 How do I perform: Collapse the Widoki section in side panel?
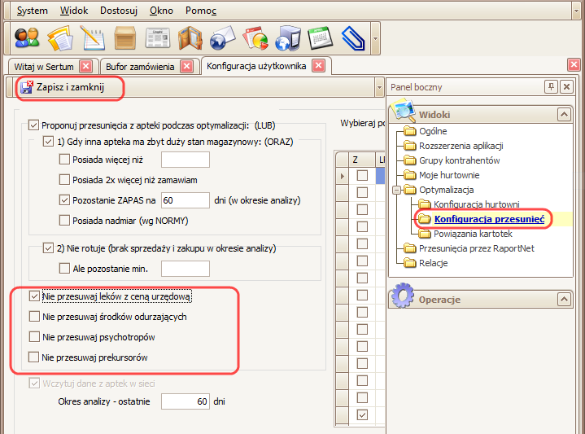pyautogui.click(x=562, y=114)
